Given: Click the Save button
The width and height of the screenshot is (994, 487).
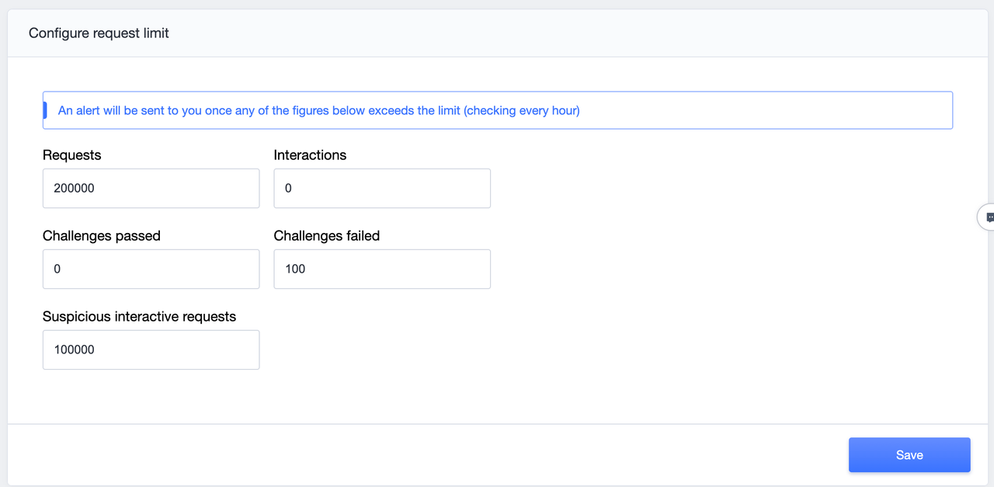Looking at the screenshot, I should (909, 455).
